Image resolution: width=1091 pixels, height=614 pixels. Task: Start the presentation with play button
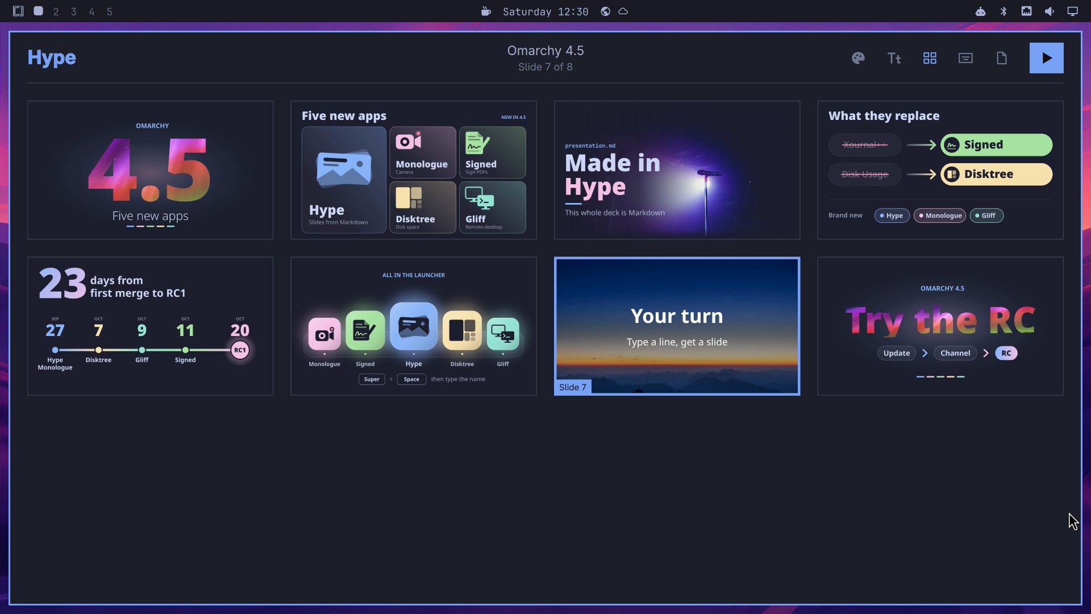(x=1046, y=58)
